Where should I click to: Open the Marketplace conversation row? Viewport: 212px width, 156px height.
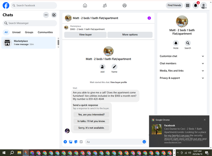click(x=29, y=43)
